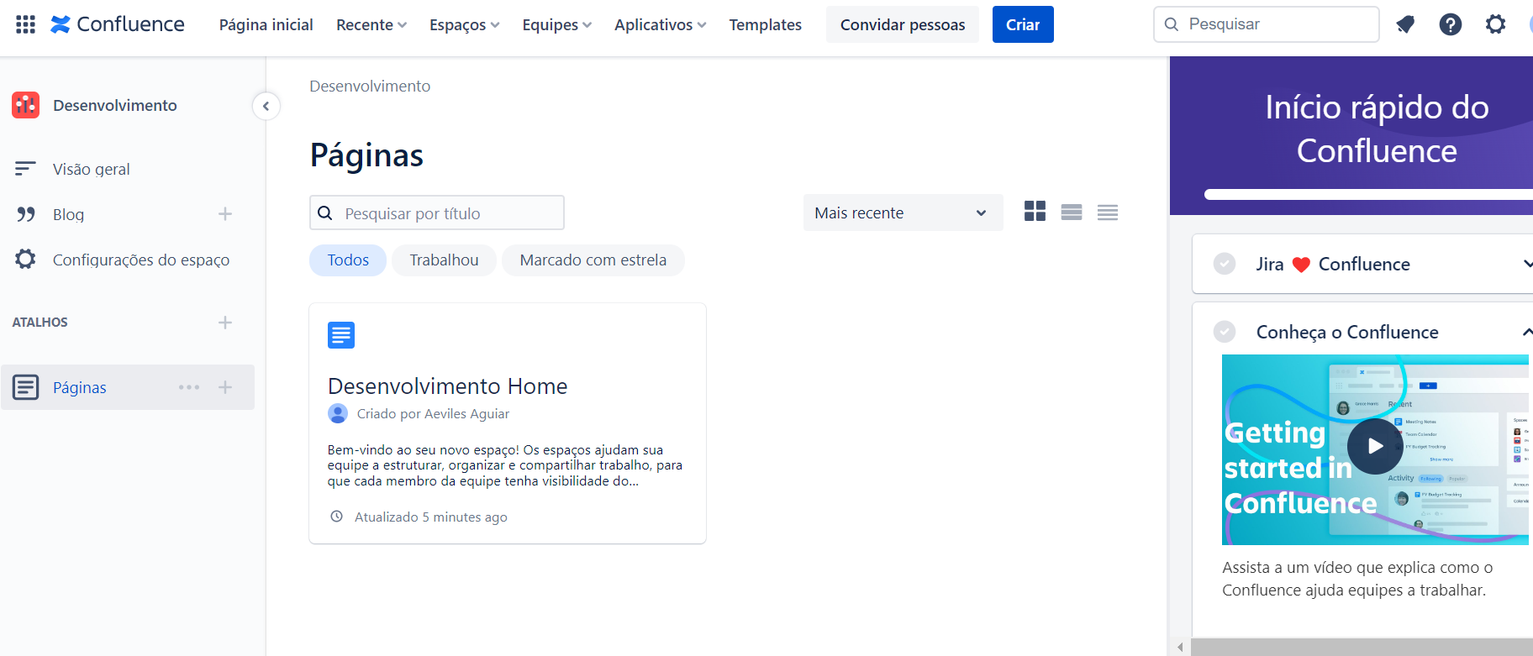
Task: Open more actions for Páginas
Action: 189,387
